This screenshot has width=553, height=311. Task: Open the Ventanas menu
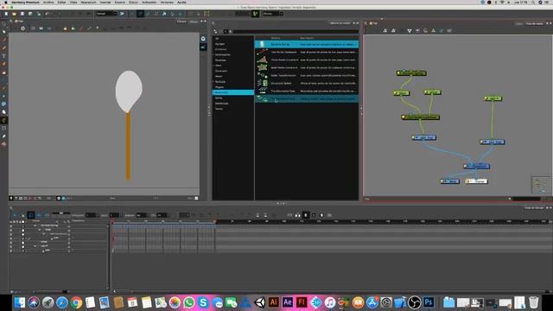point(167,2)
